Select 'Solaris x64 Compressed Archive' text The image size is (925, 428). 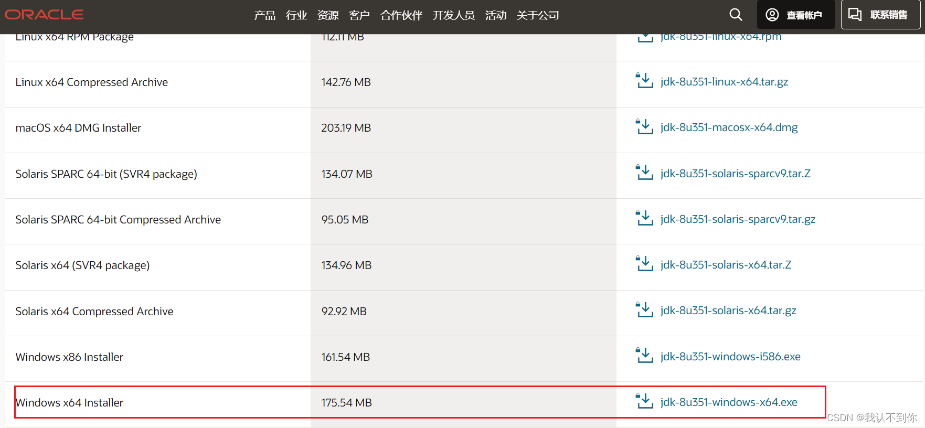[94, 312]
